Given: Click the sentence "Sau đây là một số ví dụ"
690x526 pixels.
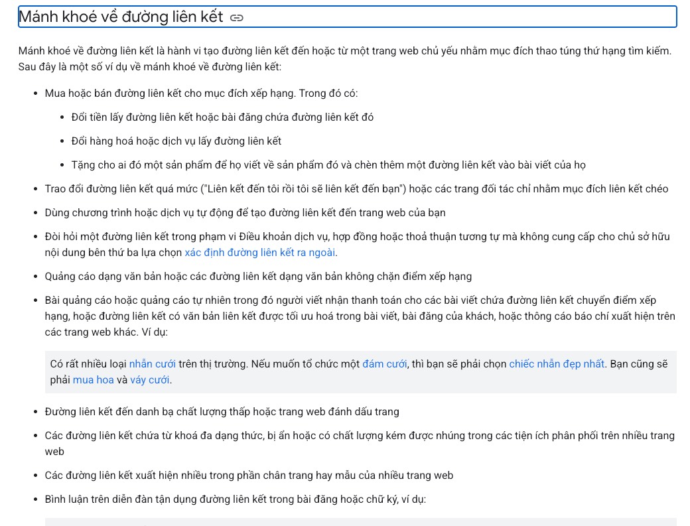Looking at the screenshot, I should point(150,66).
